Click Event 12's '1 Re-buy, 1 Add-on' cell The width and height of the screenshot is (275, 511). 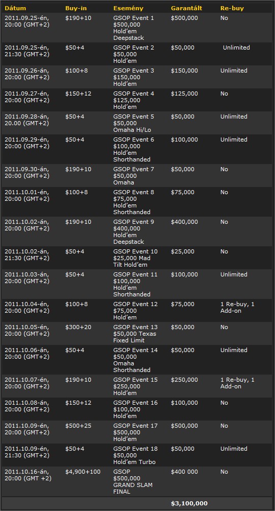[x=237, y=307]
